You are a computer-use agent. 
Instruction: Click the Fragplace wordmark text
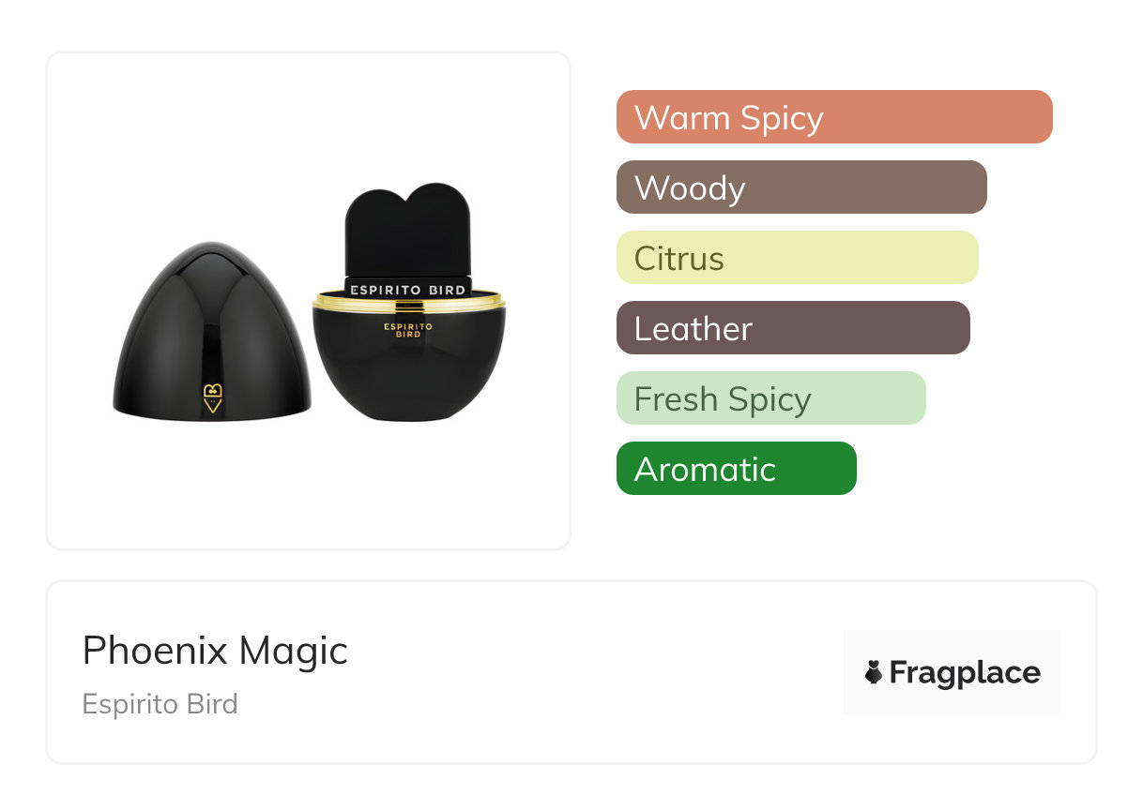point(965,672)
